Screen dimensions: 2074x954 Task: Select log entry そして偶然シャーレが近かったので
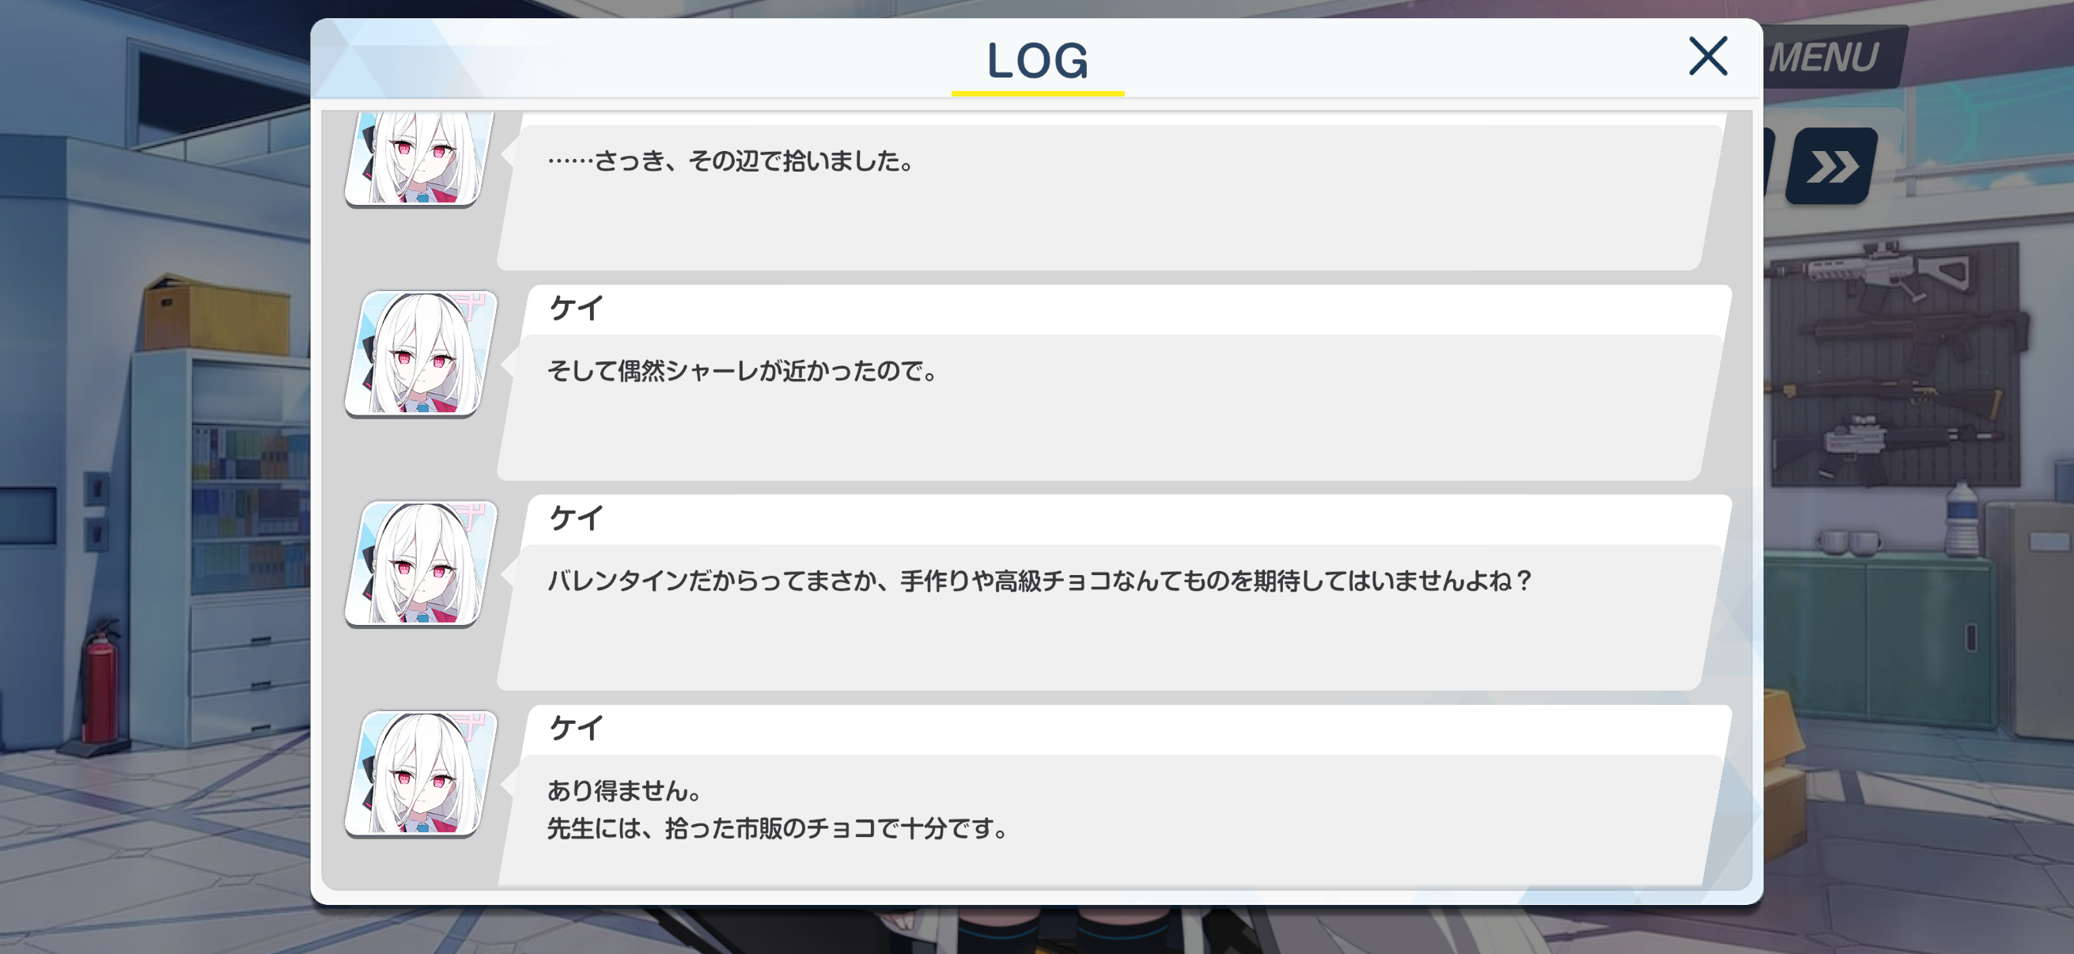coord(1113,383)
